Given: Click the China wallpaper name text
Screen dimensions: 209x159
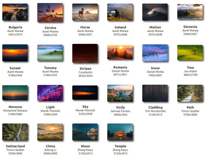Looking at the screenshot, I should [x=50, y=146].
